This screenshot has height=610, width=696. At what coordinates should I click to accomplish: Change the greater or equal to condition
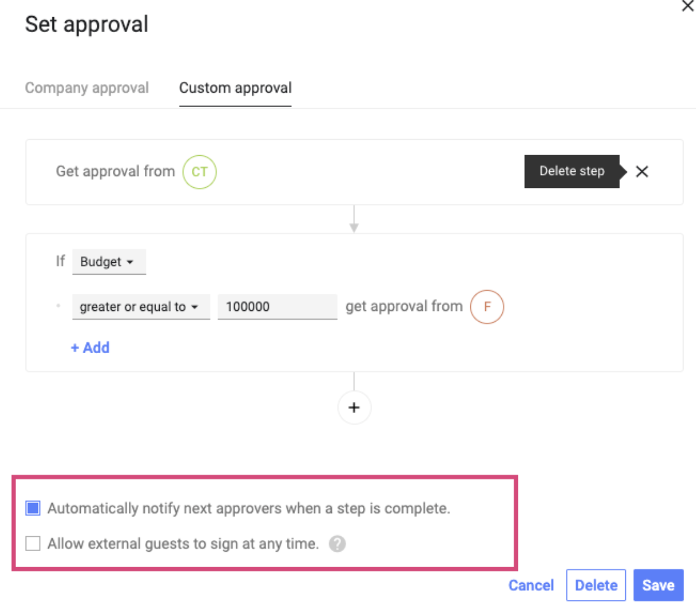(141, 307)
